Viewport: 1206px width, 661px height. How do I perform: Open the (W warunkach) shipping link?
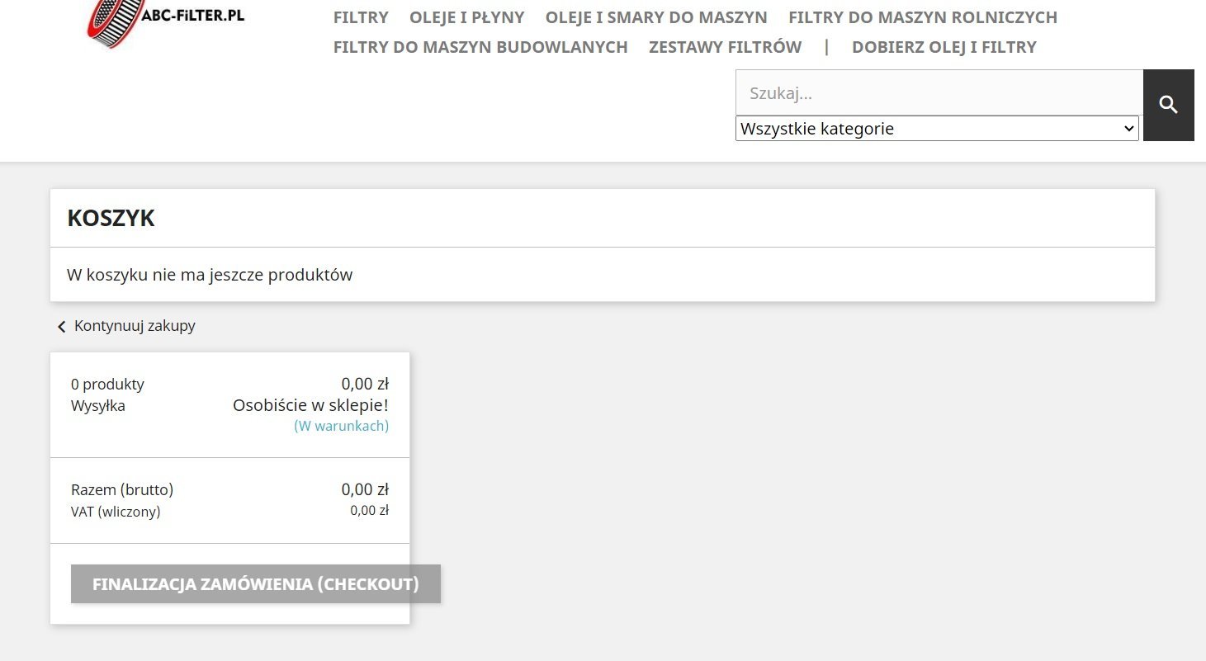(x=341, y=426)
